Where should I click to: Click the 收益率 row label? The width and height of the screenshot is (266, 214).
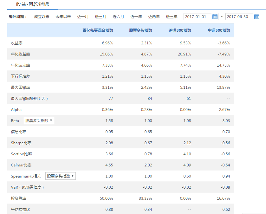pyautogui.click(x=16, y=43)
